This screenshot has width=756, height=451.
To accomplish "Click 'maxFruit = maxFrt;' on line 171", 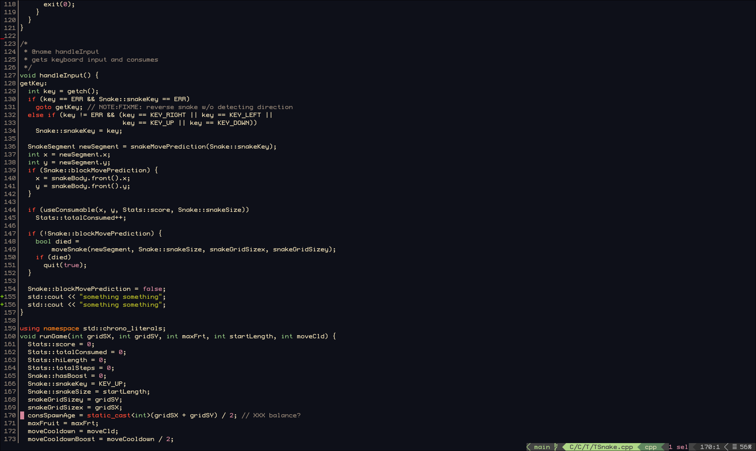I will pos(63,423).
